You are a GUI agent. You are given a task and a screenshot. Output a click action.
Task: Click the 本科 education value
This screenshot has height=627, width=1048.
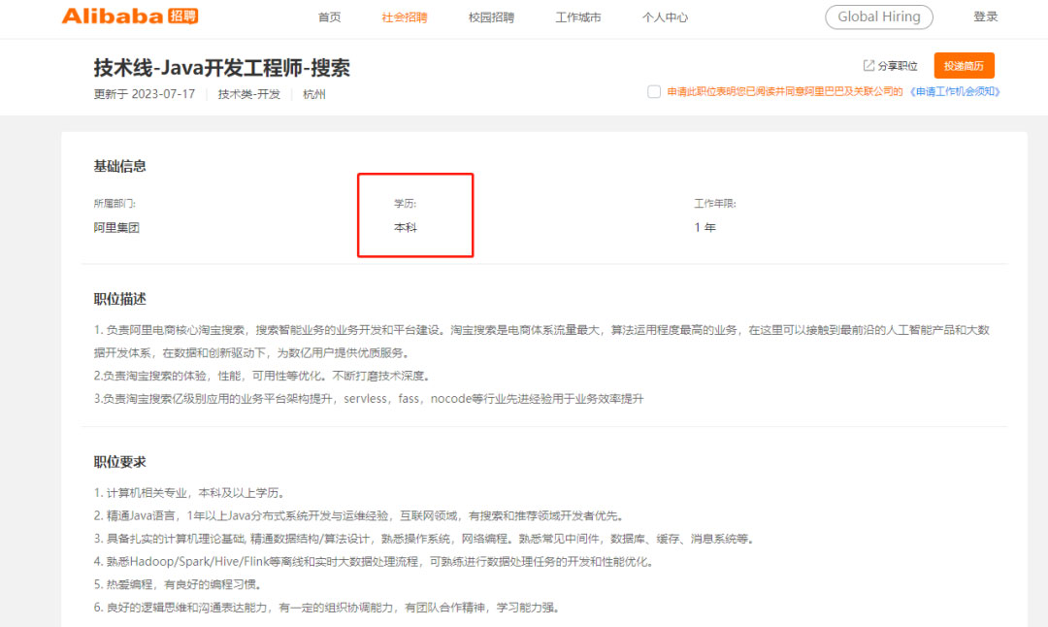click(405, 228)
